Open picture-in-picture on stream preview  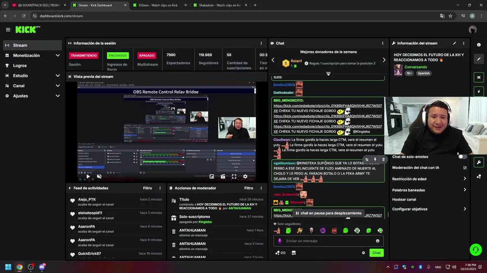coord(212,176)
